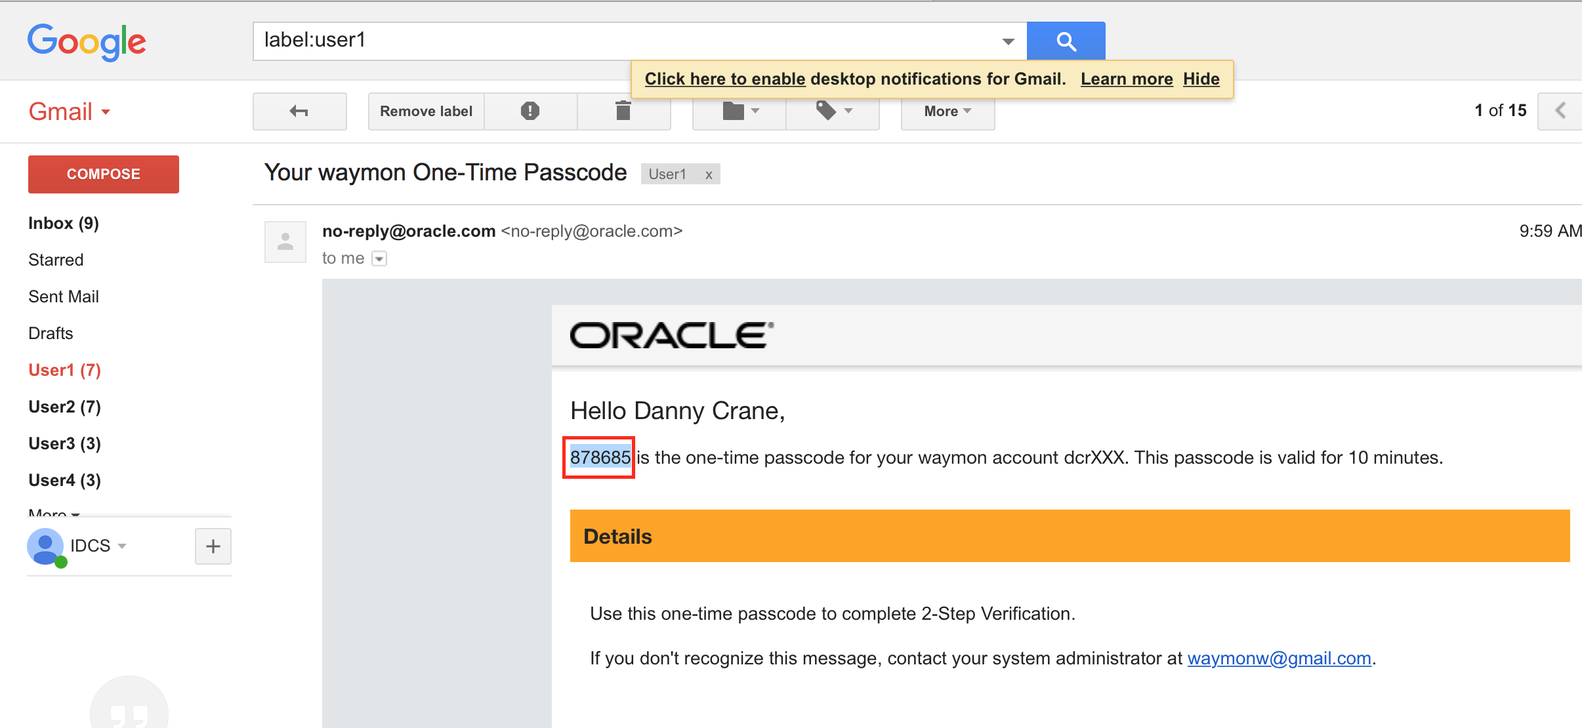The image size is (1582, 728).
Task: Go to the newer message with the arrow
Action: (x=1560, y=111)
